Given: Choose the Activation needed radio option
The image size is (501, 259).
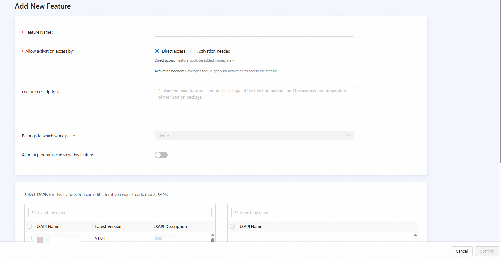Looking at the screenshot, I should click(193, 51).
